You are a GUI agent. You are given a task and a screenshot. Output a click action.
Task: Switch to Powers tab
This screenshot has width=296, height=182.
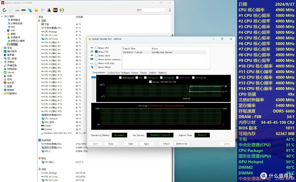[135, 73]
